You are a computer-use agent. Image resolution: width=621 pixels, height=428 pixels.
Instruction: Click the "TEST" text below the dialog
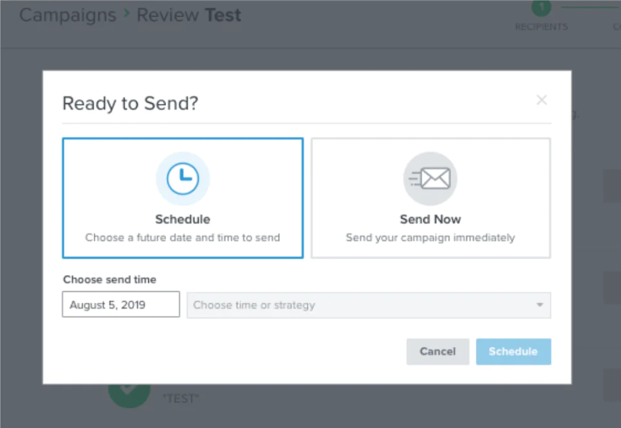pos(180,398)
